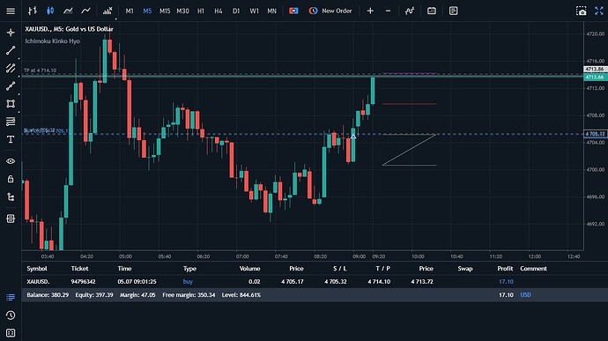Zoom in the chart with plus

point(370,11)
